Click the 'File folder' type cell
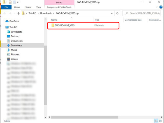 99,25
